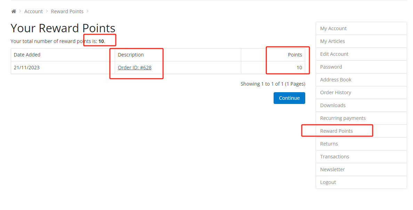Open the Newsletter sidebar item
This screenshot has height=210, width=413.
361,169
